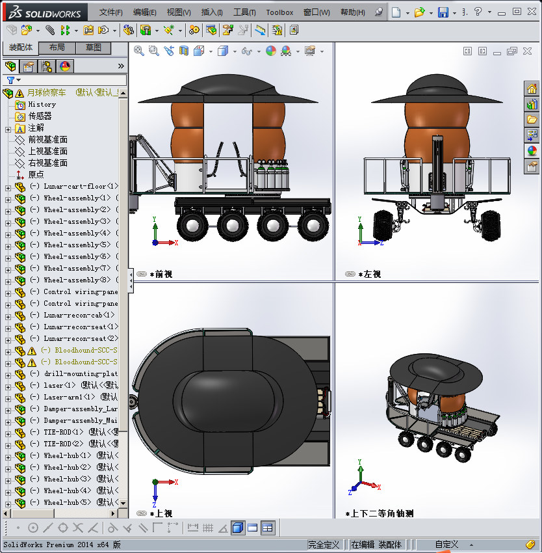Open the 编辑(E) menu
Viewport: 542px width, 553px height.
(144, 12)
